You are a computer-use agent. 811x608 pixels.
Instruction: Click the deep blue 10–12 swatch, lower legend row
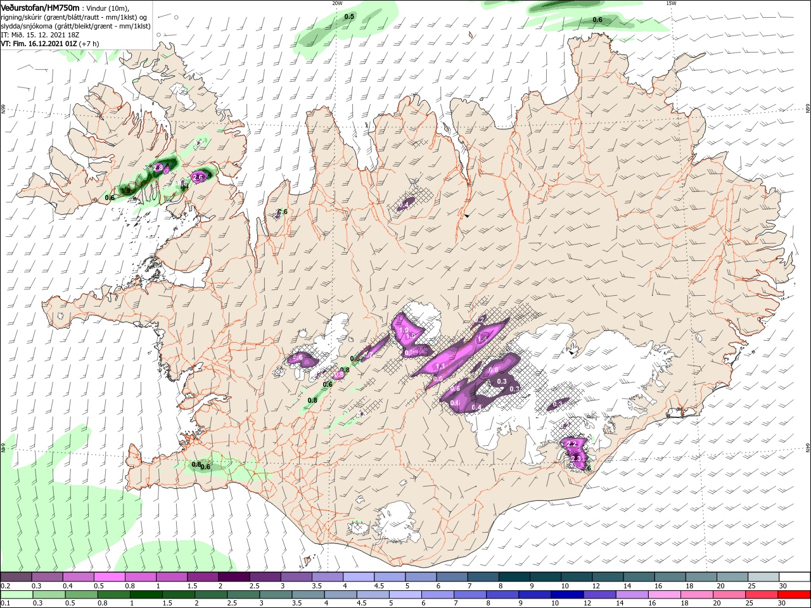tap(567, 595)
